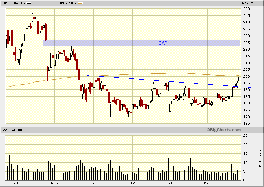This screenshot has width=264, height=187.
Task: Click the 250 price axis label
Action: 247,9
